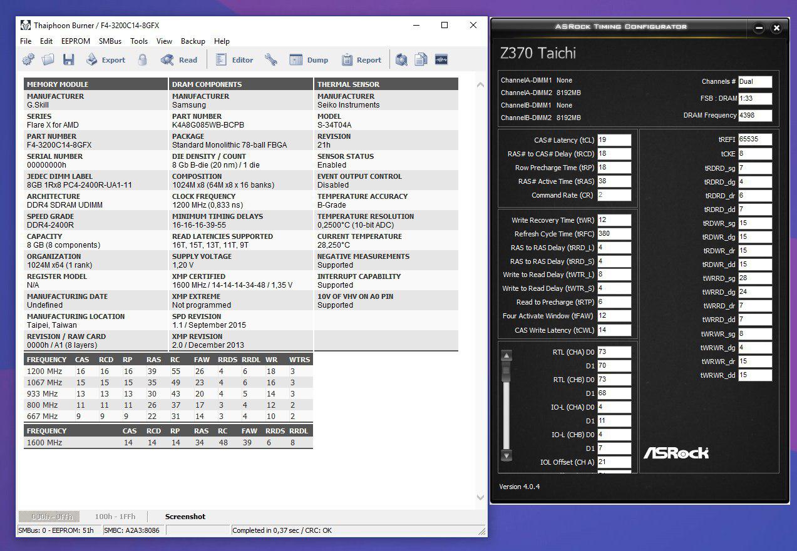Click the RTL list slider thumb in ASRock
This screenshot has width=797, height=551.
tap(506, 371)
